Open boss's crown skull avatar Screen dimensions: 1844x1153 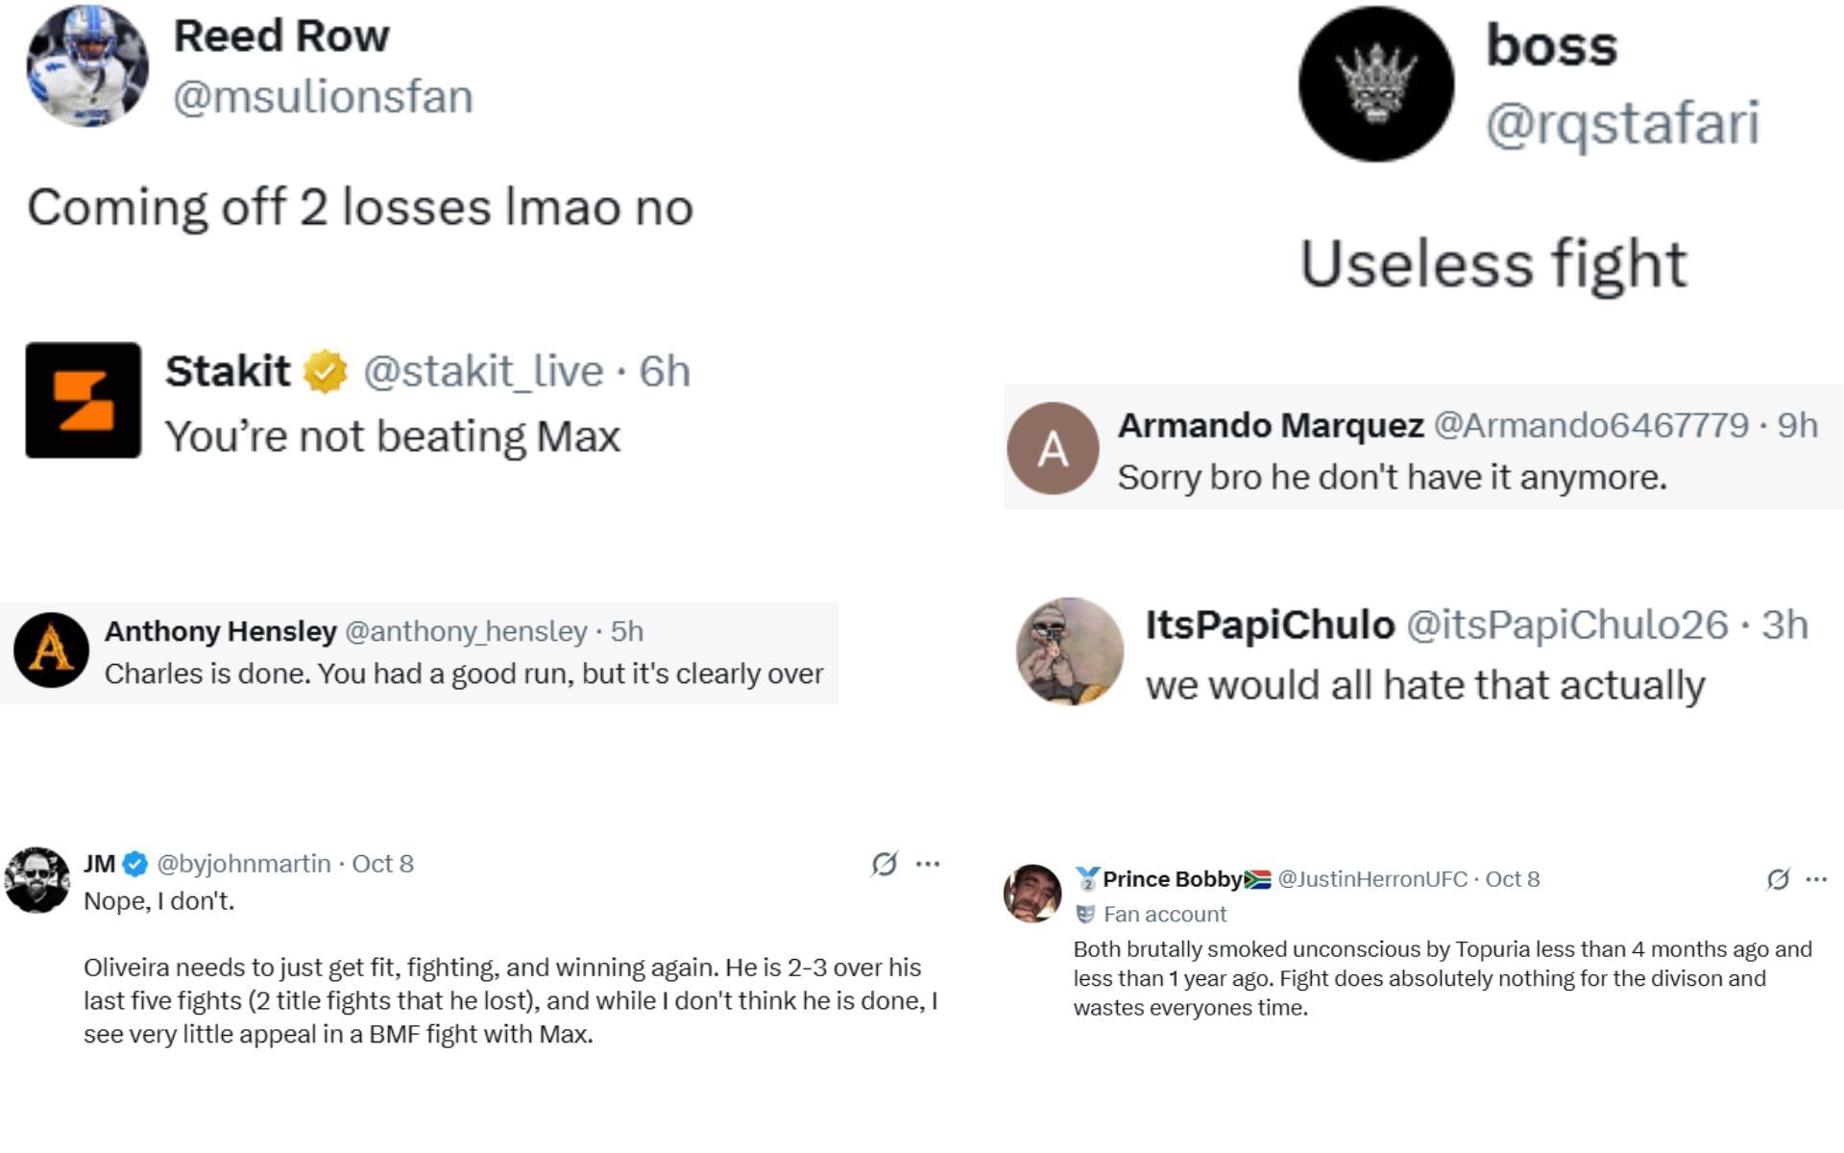point(1375,84)
